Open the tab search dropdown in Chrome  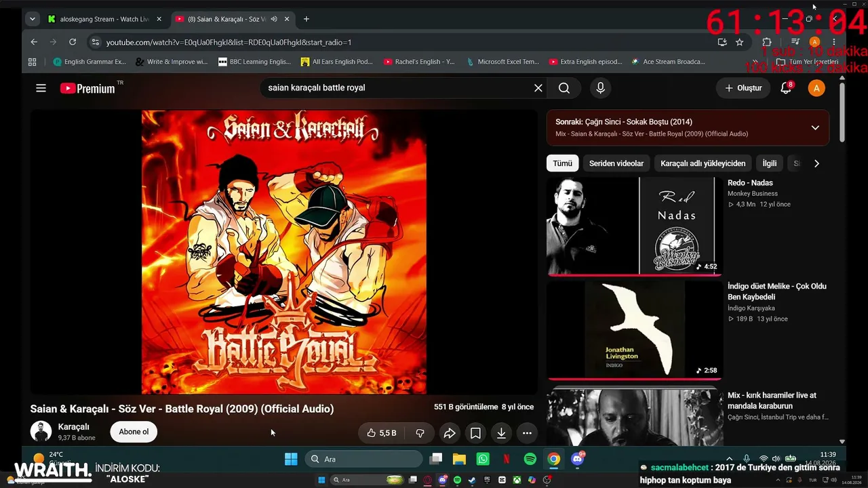point(32,19)
